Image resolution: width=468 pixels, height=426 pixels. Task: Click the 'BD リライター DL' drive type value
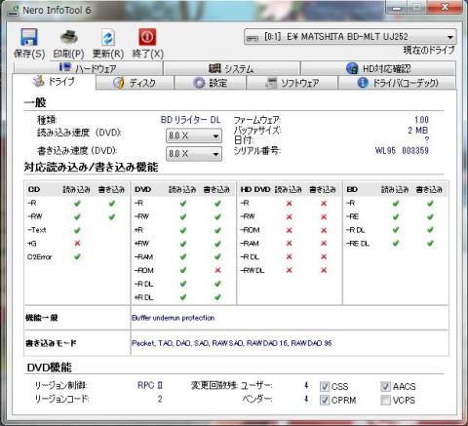click(x=191, y=120)
